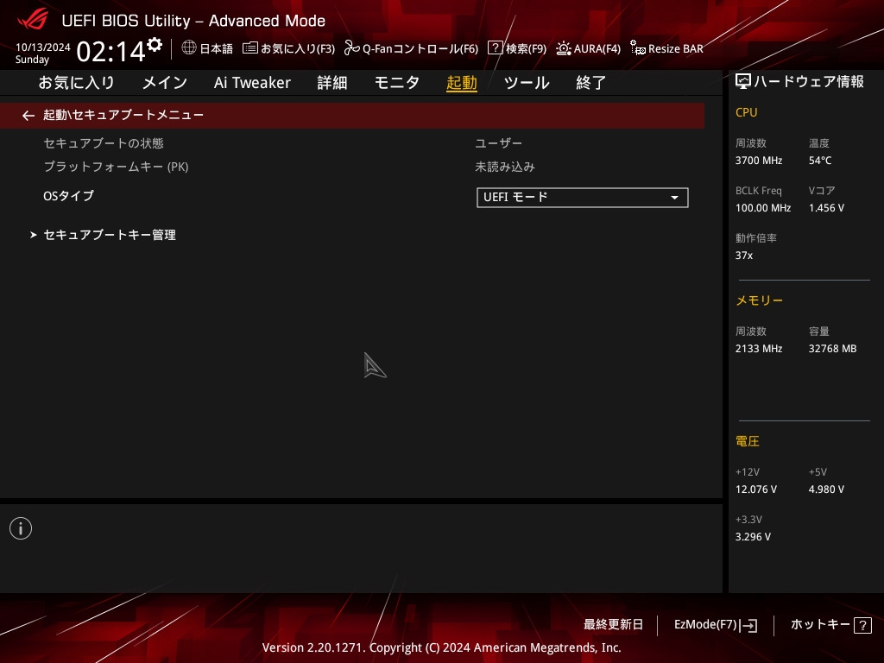884x663 pixels.
Task: Open favorites list icon (F3)
Action: tap(250, 48)
